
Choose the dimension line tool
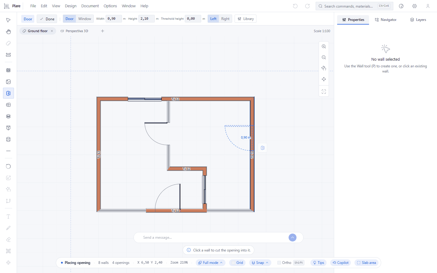tap(8, 55)
